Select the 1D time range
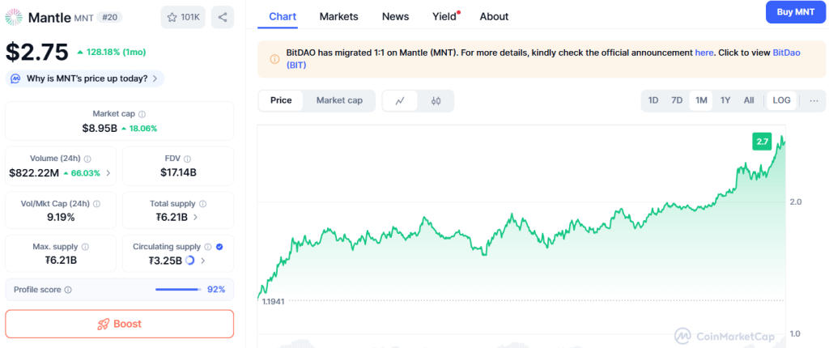Screen dimensions: 829x348 point(653,100)
